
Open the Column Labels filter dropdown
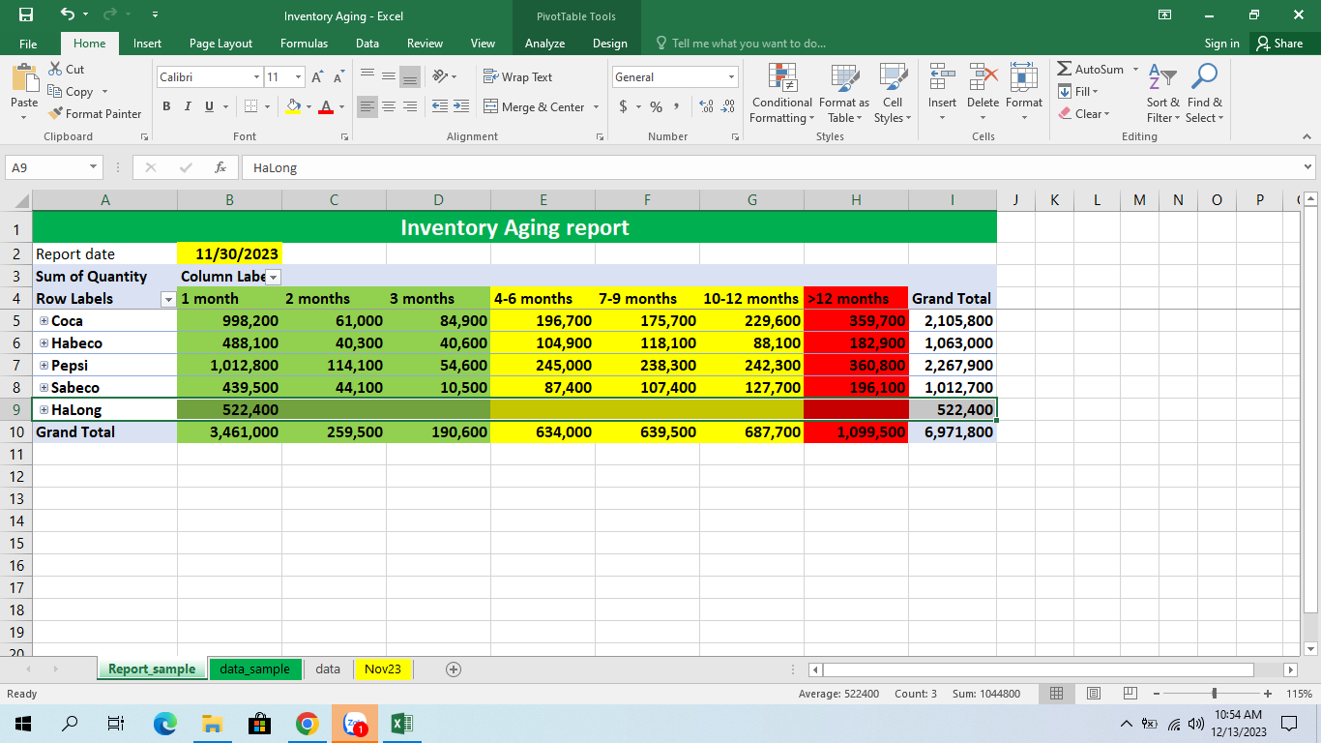pos(273,277)
